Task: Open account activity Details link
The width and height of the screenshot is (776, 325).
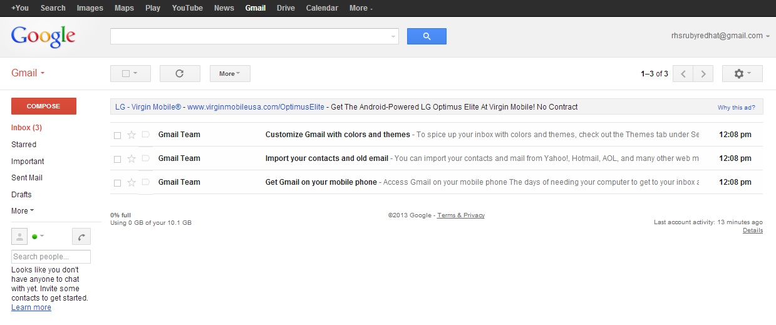Action: coord(753,230)
